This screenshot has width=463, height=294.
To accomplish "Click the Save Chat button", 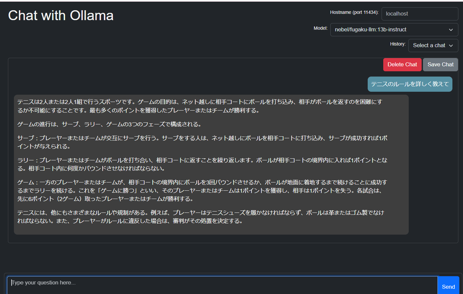I will tap(440, 65).
